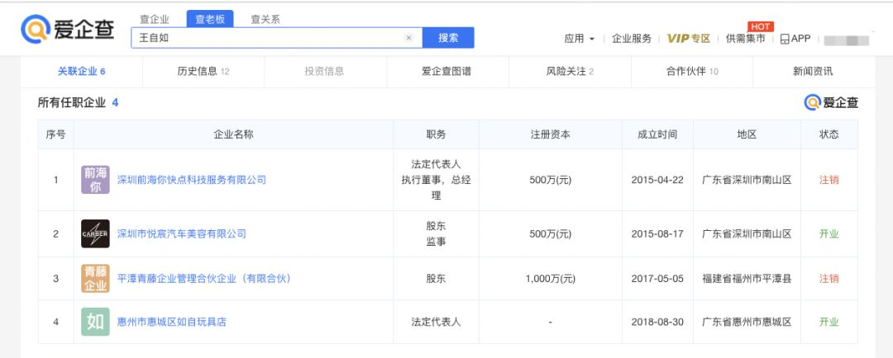The image size is (893, 358).
Task: Click the 青藤企业 company logo icon
Action: [x=95, y=279]
